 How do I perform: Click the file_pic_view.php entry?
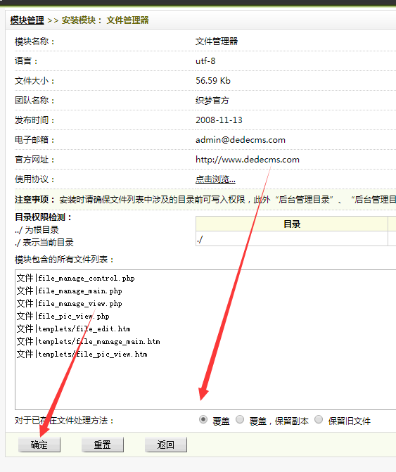coord(63,316)
